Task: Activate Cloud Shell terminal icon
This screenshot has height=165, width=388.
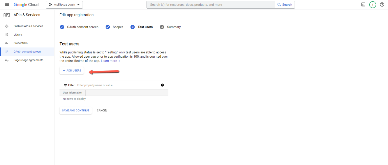Action: point(363,5)
